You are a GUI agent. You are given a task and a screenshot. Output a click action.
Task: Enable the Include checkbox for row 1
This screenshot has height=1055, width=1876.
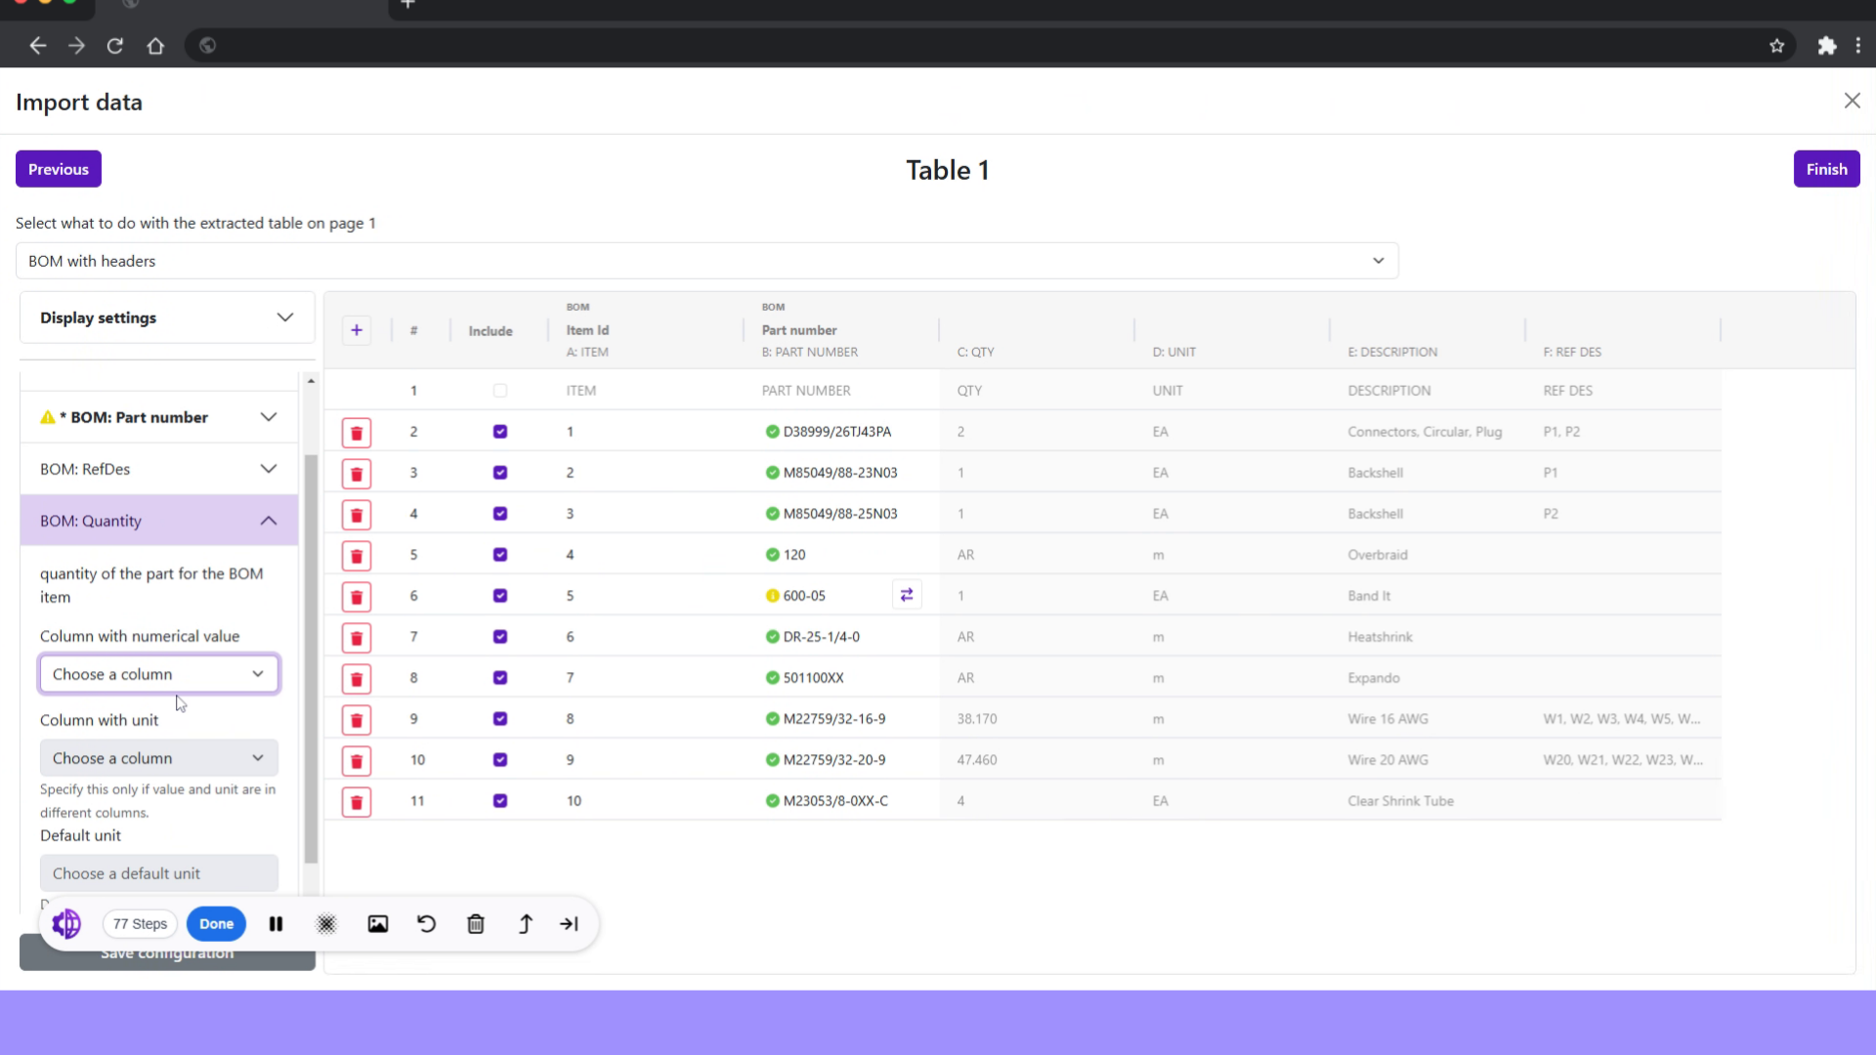tap(500, 390)
